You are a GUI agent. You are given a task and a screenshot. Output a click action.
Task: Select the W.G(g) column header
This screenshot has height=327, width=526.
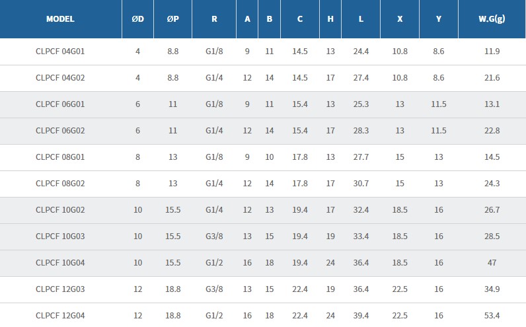tap(492, 19)
